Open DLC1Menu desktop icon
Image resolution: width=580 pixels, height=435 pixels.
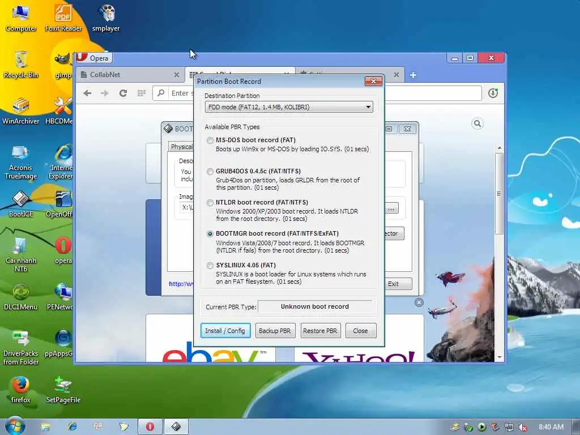click(21, 297)
